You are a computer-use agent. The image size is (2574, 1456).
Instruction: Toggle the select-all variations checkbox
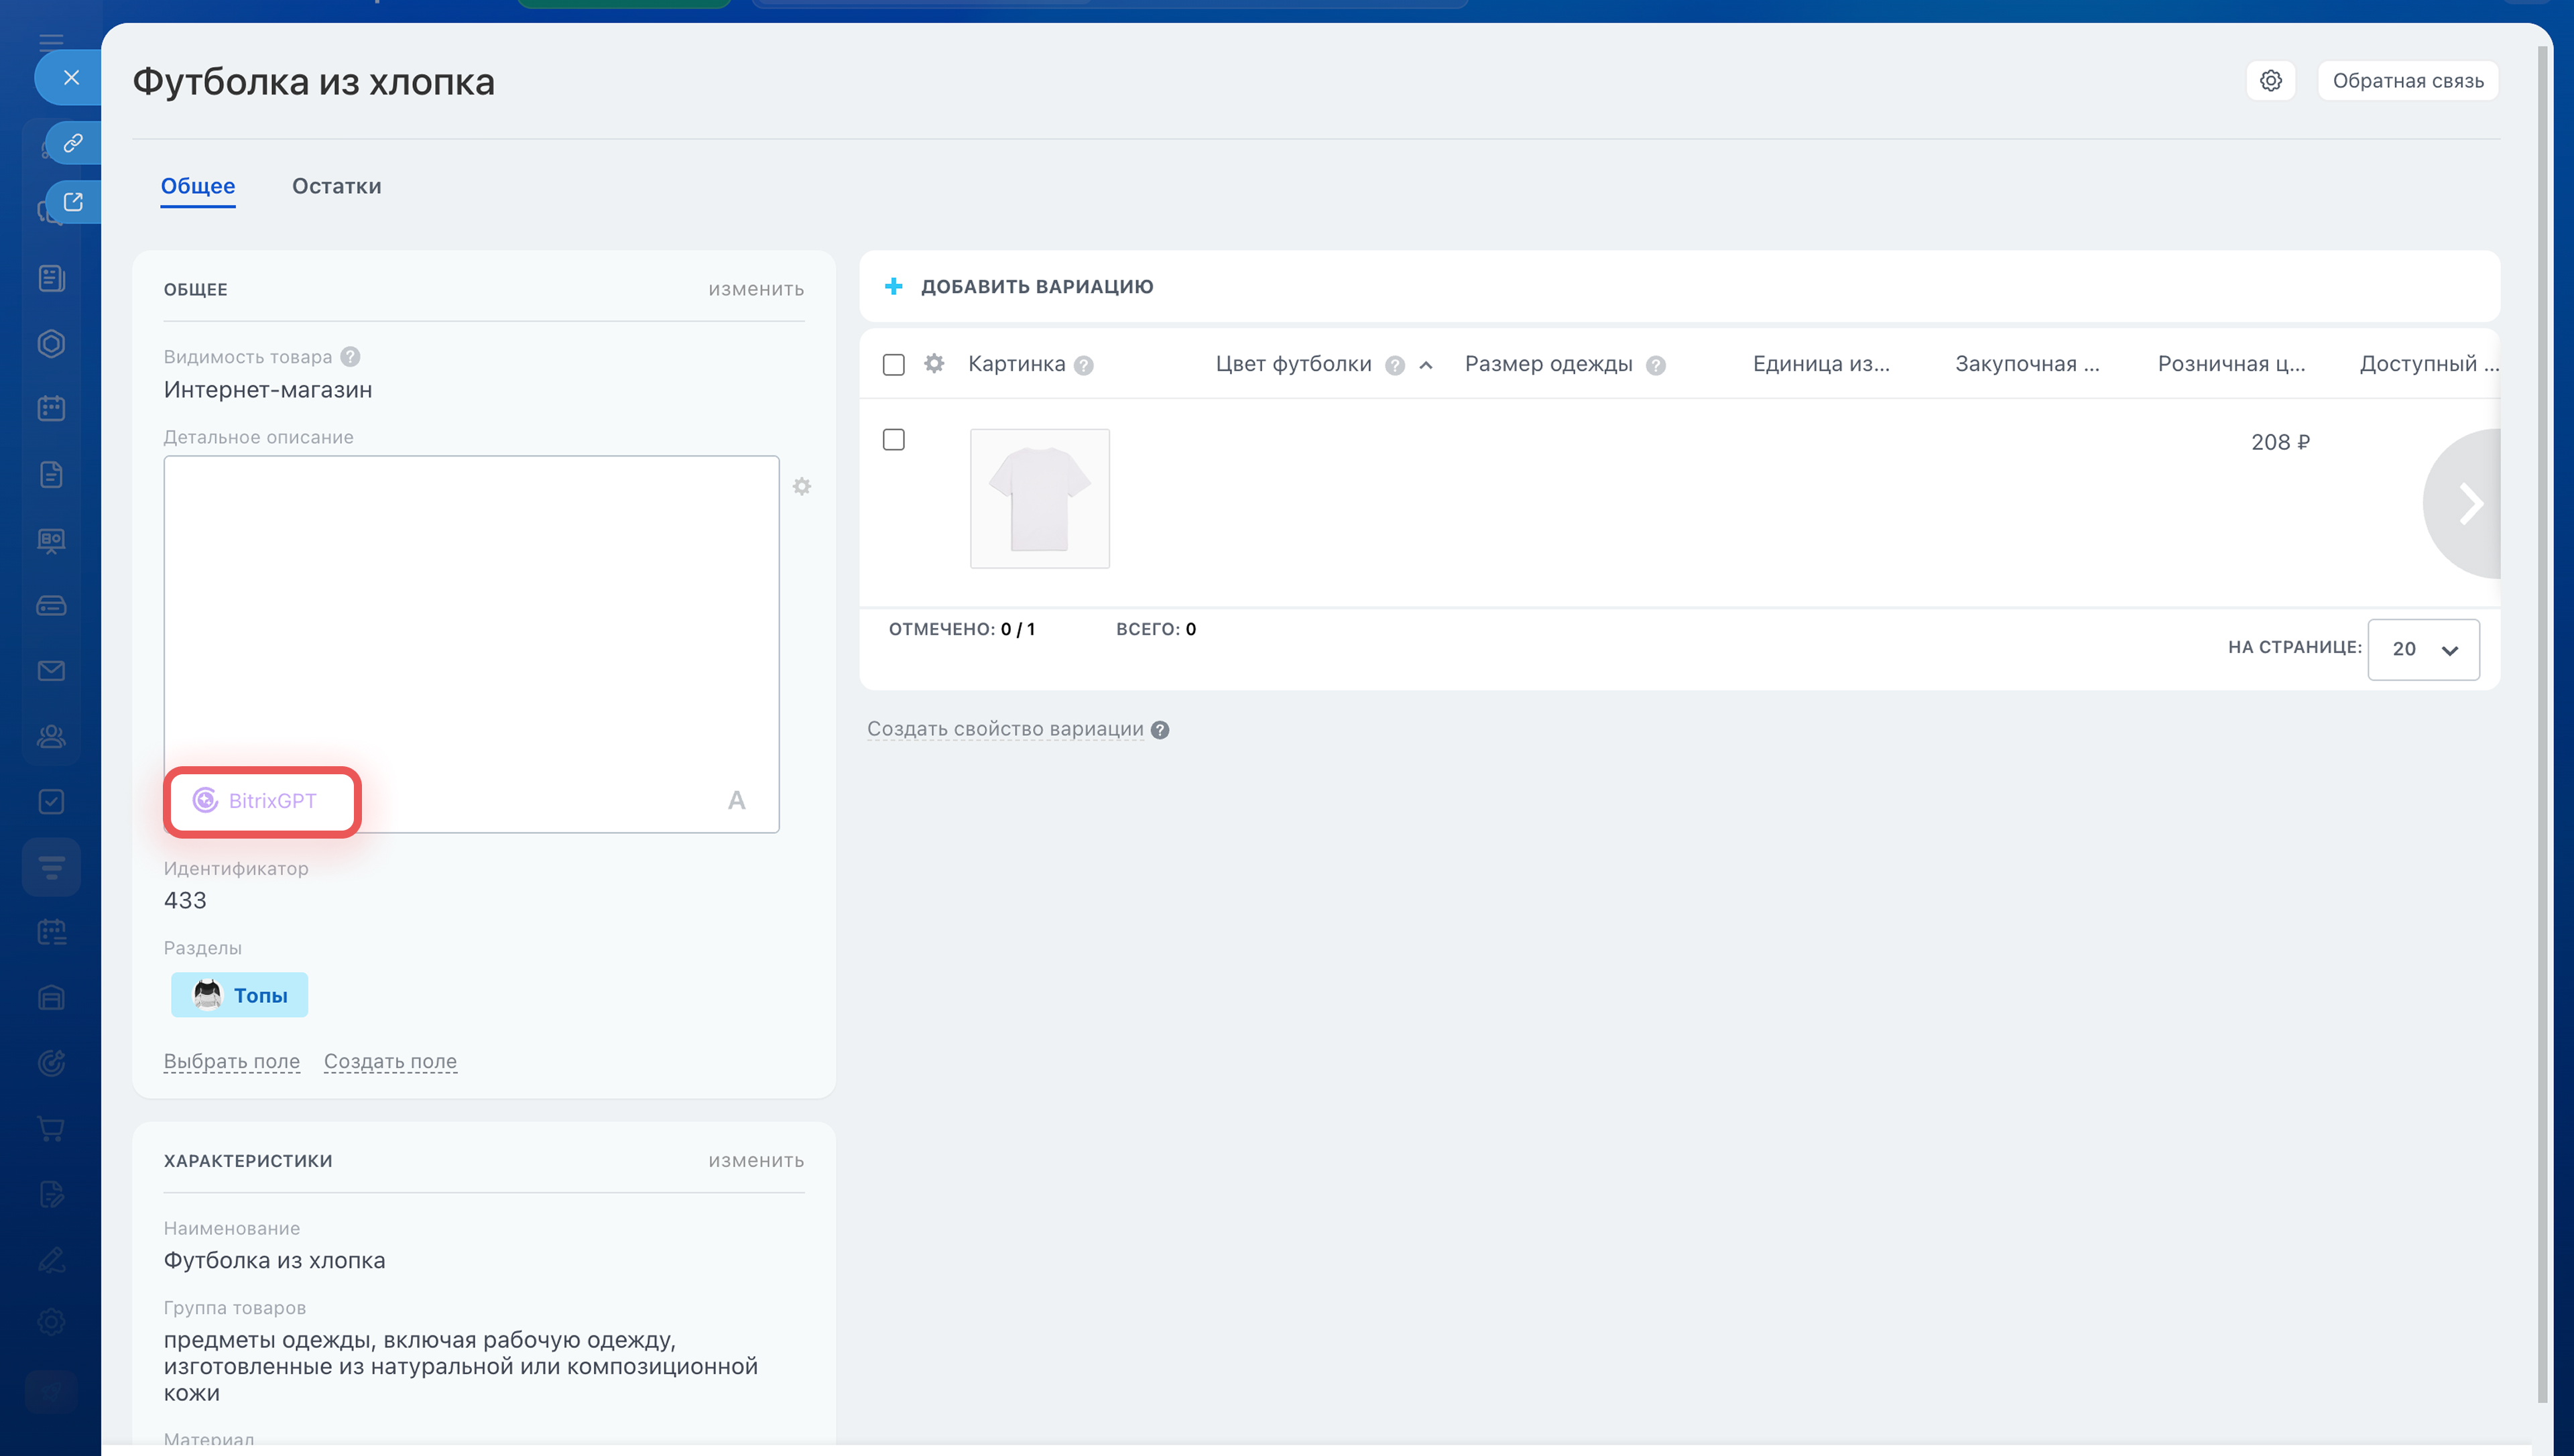pos(894,365)
